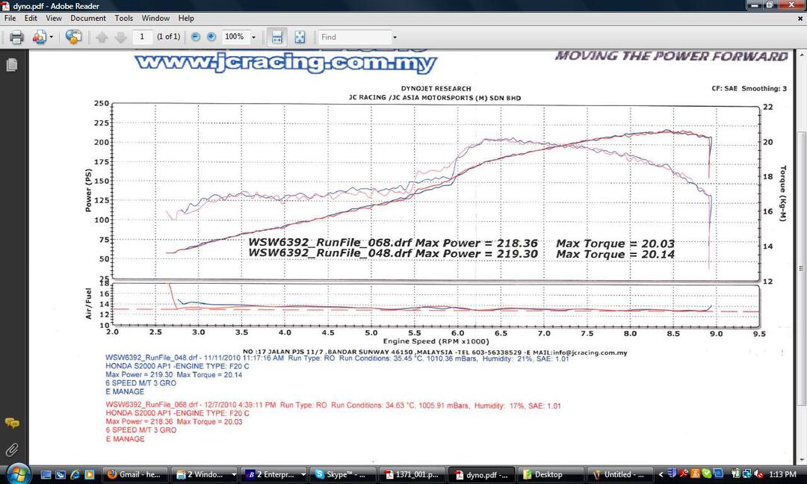Click the zoom out minus button

pos(196,37)
